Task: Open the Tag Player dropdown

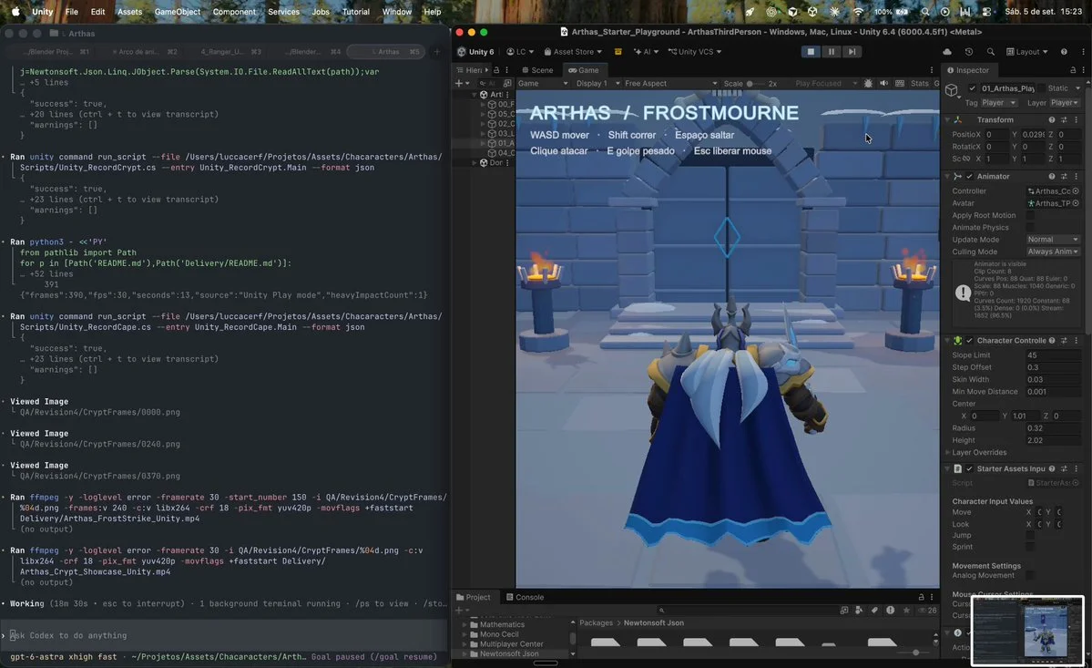Action: click(999, 102)
